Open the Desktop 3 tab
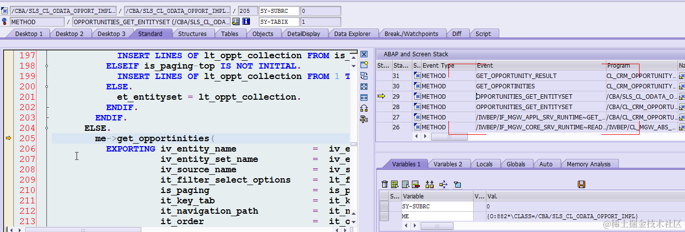The image size is (685, 232). [111, 34]
